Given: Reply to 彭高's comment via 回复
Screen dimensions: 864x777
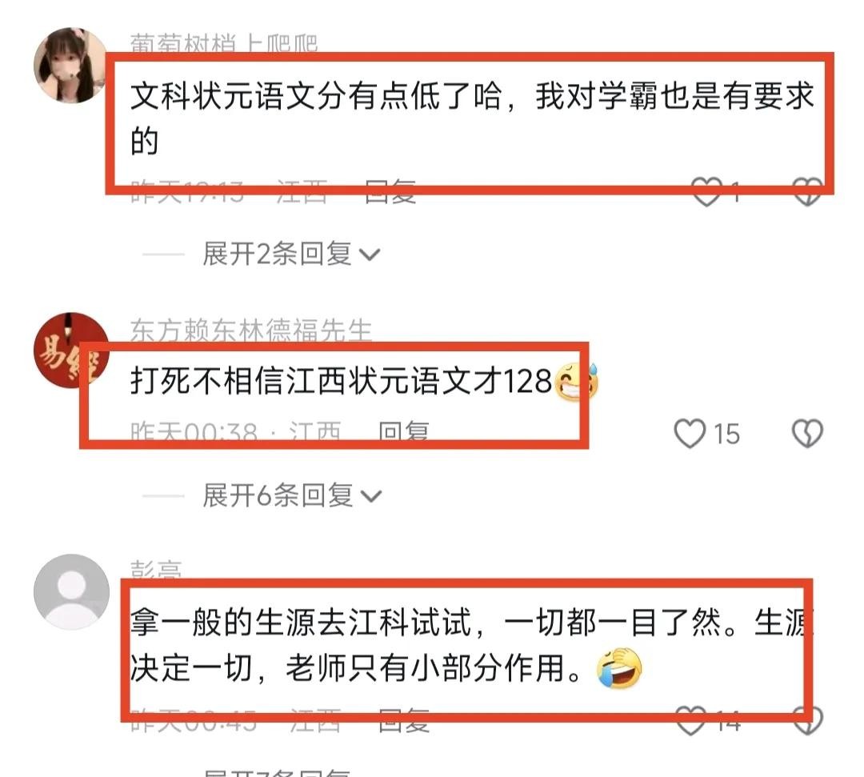Looking at the screenshot, I should (x=404, y=720).
